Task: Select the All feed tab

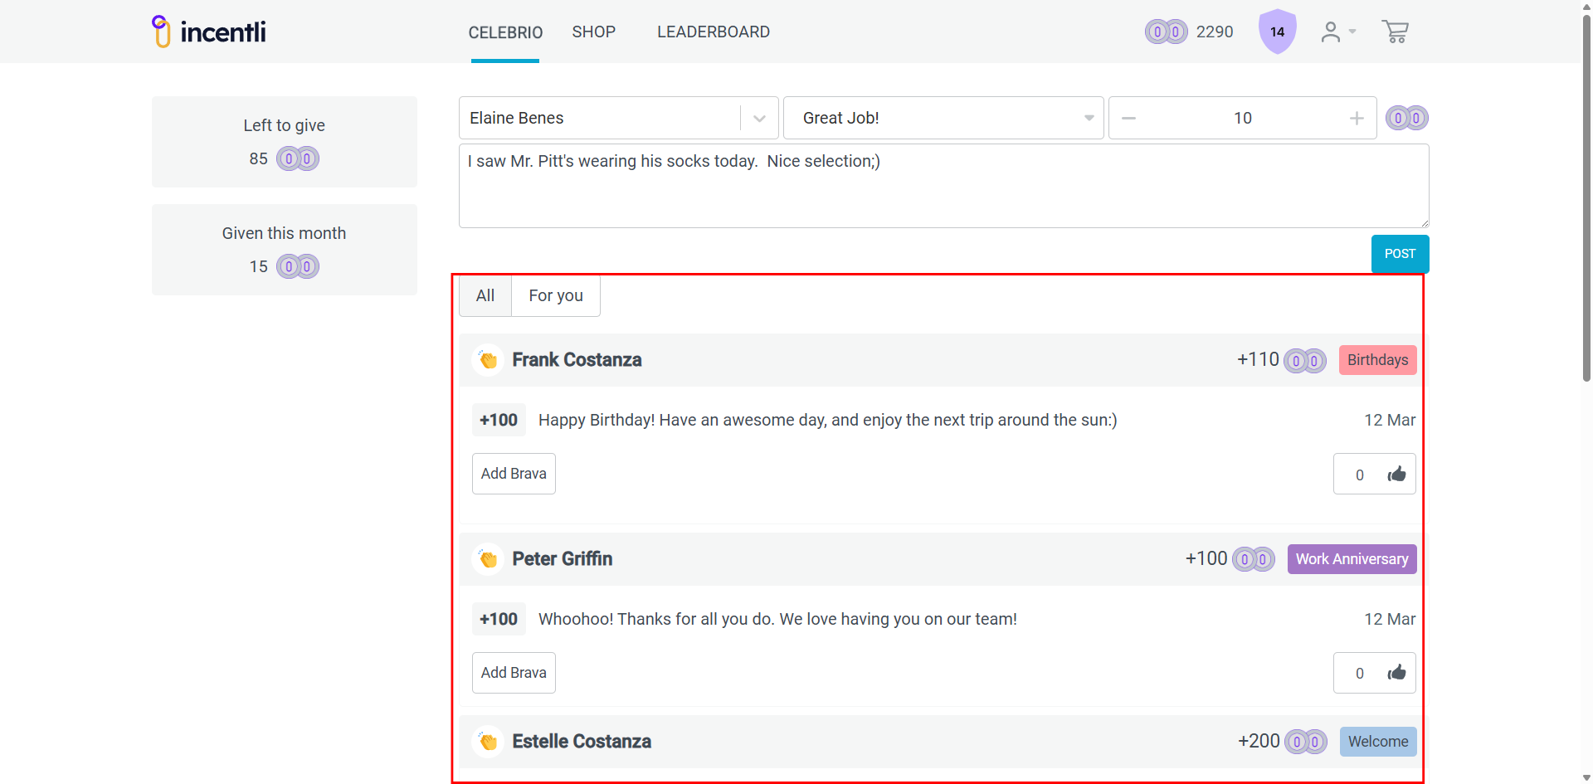Action: point(485,295)
